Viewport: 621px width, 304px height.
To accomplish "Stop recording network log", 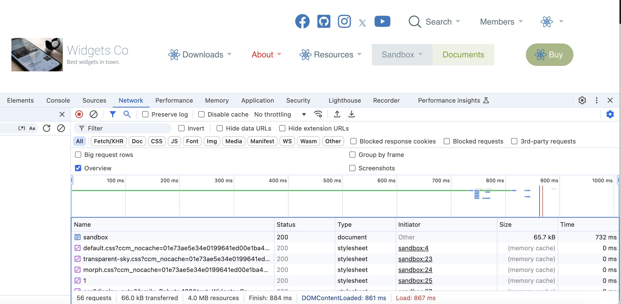I will pos(79,114).
